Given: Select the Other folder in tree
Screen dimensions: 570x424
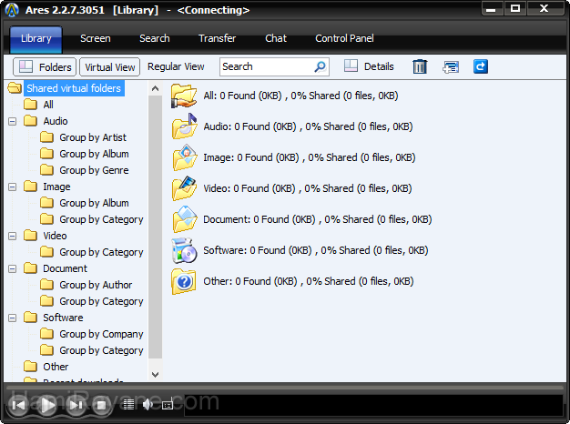Looking at the screenshot, I should (x=56, y=367).
